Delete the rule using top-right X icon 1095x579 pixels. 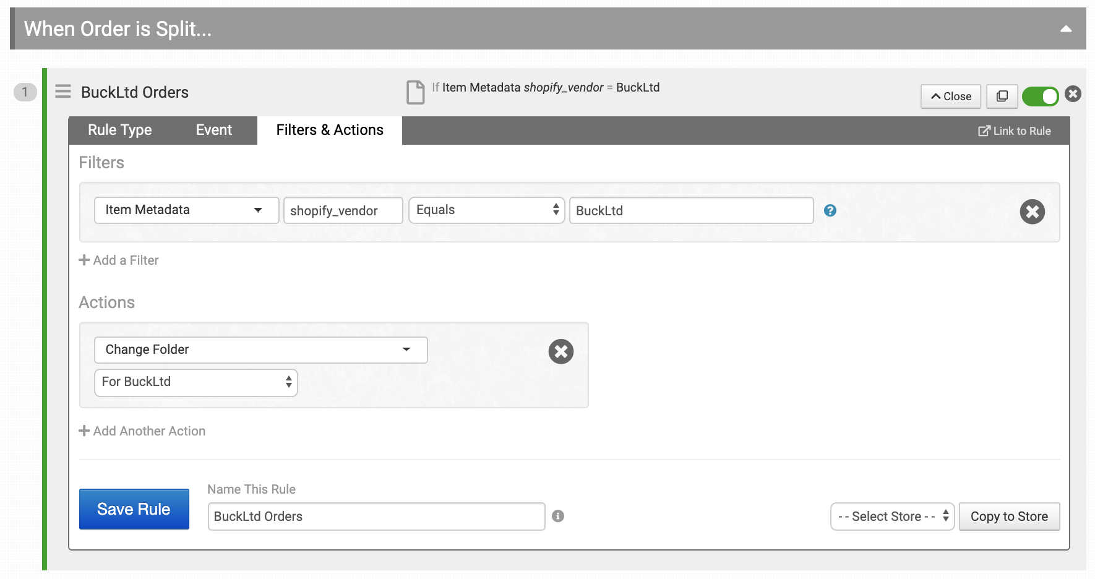(1073, 94)
